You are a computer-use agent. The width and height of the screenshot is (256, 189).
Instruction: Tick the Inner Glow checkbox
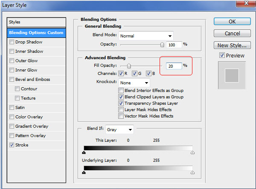pos(12,70)
